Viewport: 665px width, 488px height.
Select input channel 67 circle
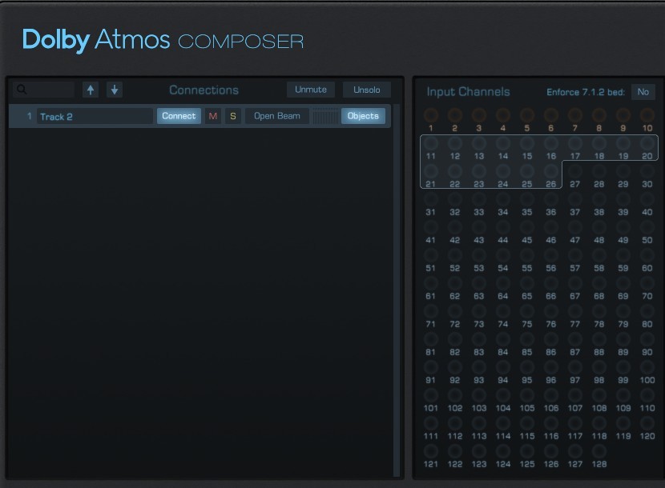point(575,283)
